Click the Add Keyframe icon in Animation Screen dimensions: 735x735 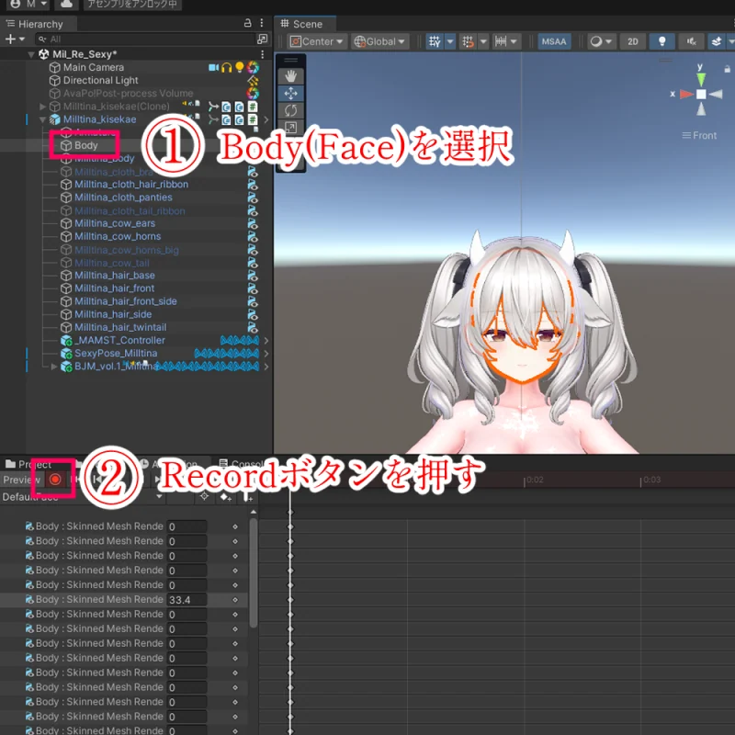[x=226, y=496]
